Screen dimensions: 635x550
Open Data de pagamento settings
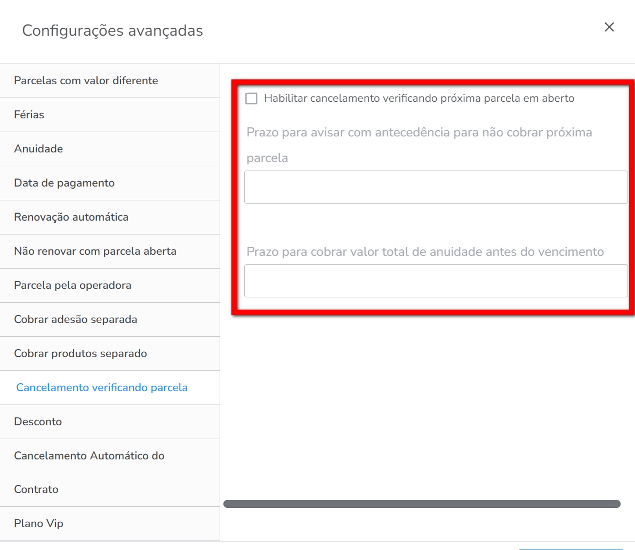[65, 183]
